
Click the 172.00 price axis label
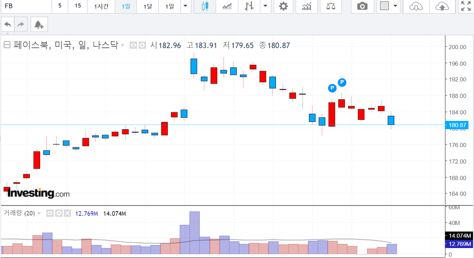(458, 161)
